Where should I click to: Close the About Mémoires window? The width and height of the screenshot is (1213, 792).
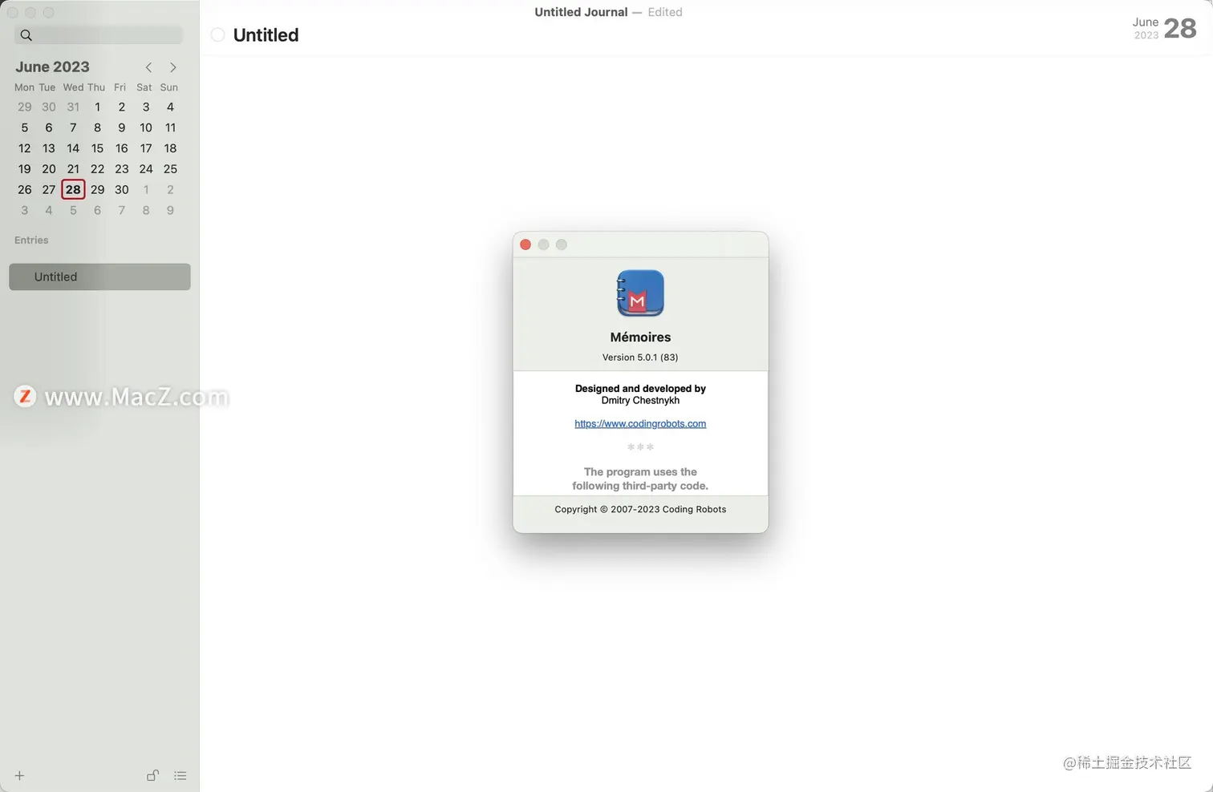point(525,244)
